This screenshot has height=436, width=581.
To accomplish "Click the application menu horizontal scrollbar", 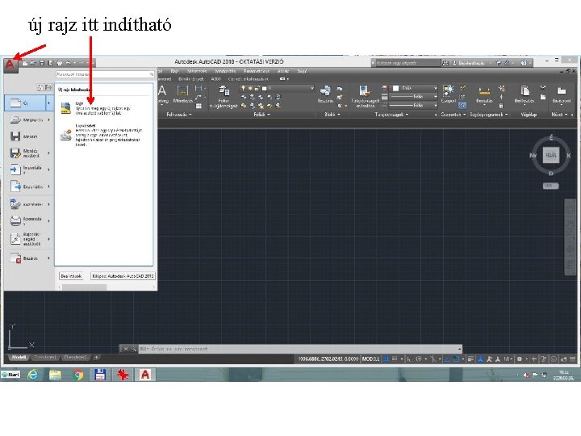I will tap(107, 287).
